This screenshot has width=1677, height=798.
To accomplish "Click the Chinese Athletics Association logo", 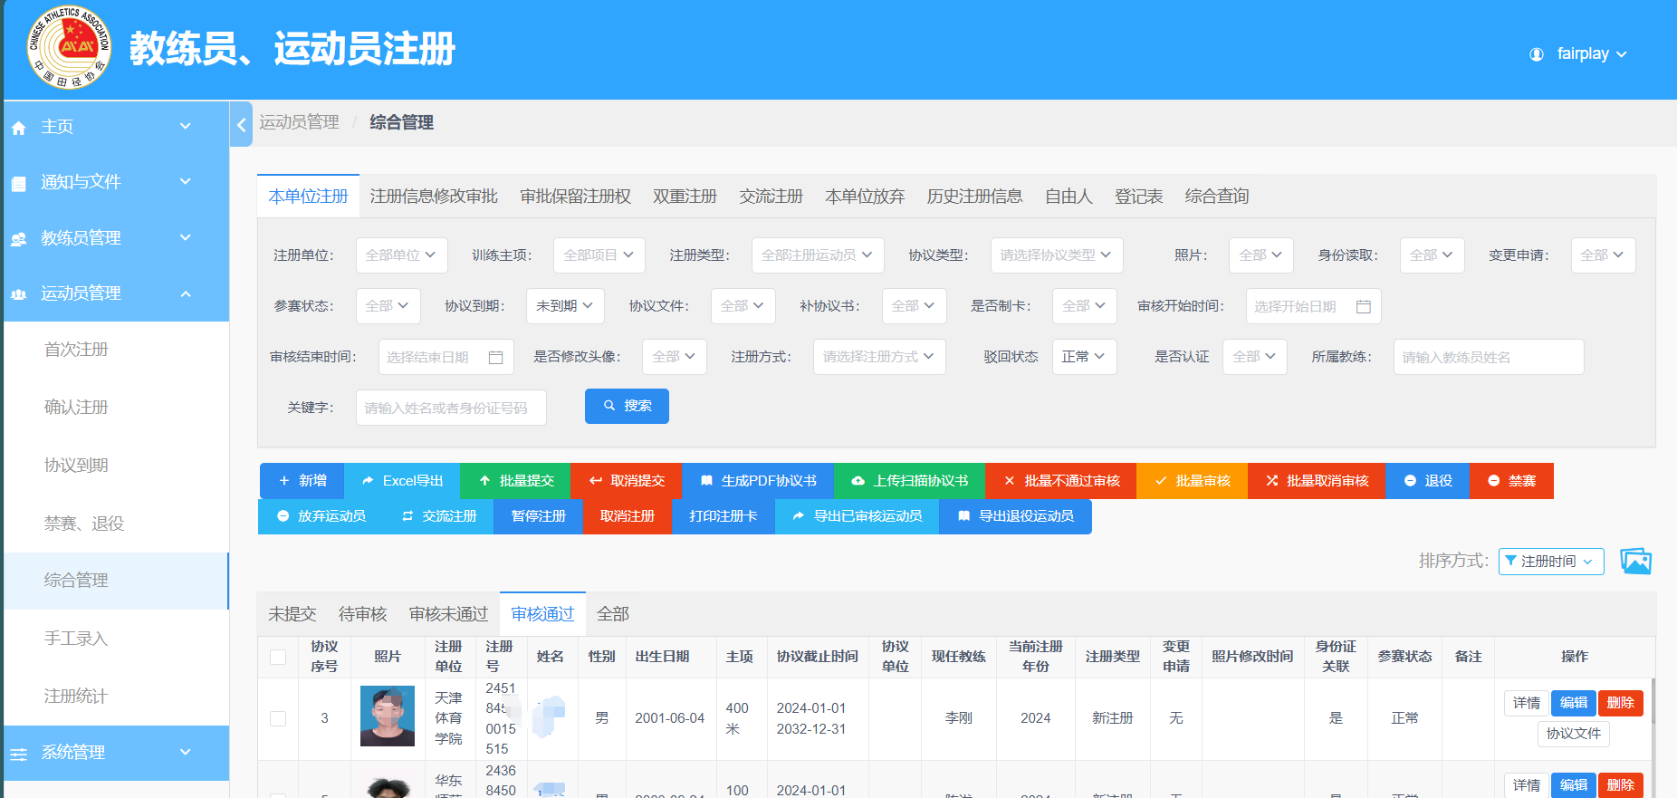I will pyautogui.click(x=69, y=48).
